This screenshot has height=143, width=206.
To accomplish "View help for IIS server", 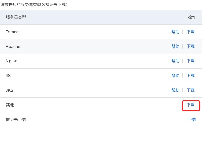I will (175, 76).
